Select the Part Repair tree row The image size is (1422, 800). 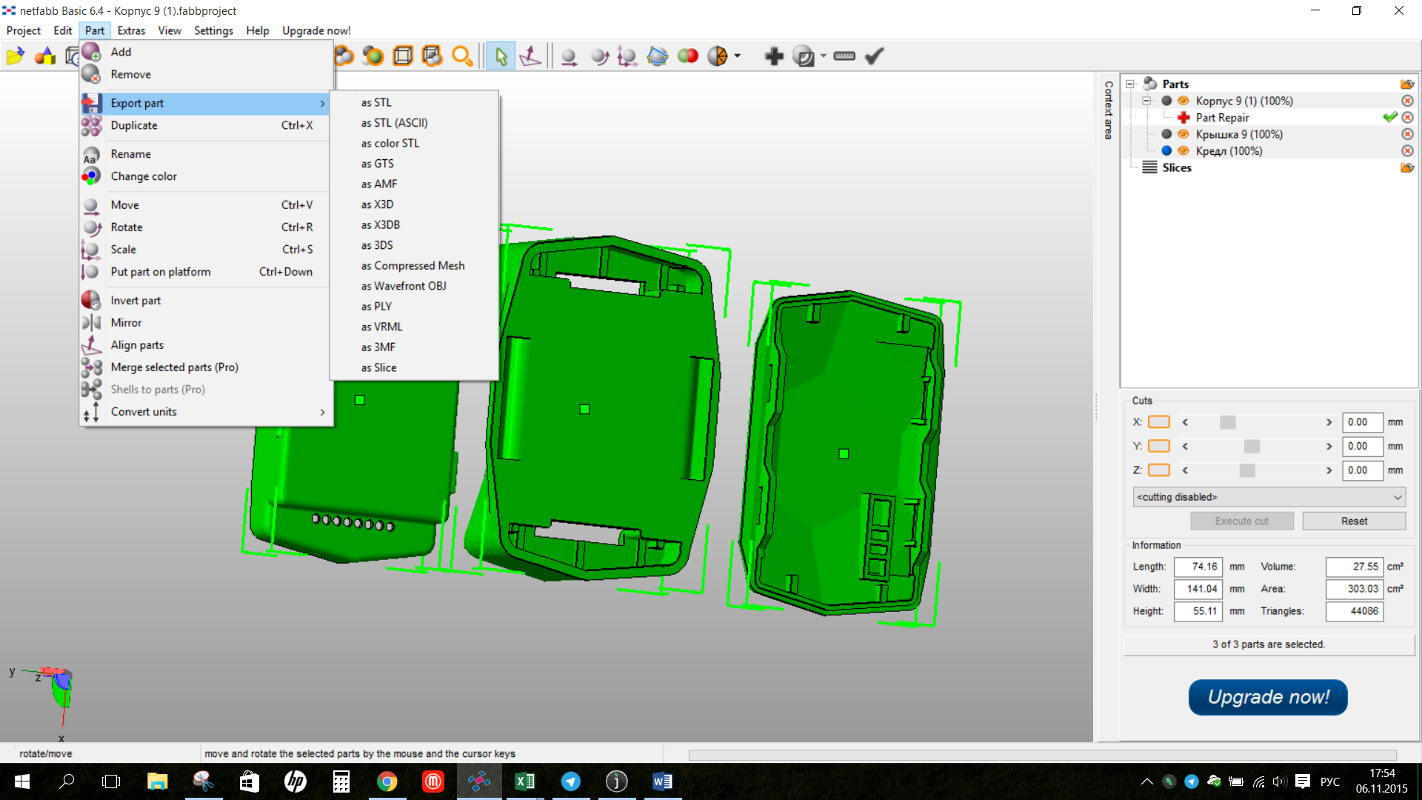pos(1222,117)
